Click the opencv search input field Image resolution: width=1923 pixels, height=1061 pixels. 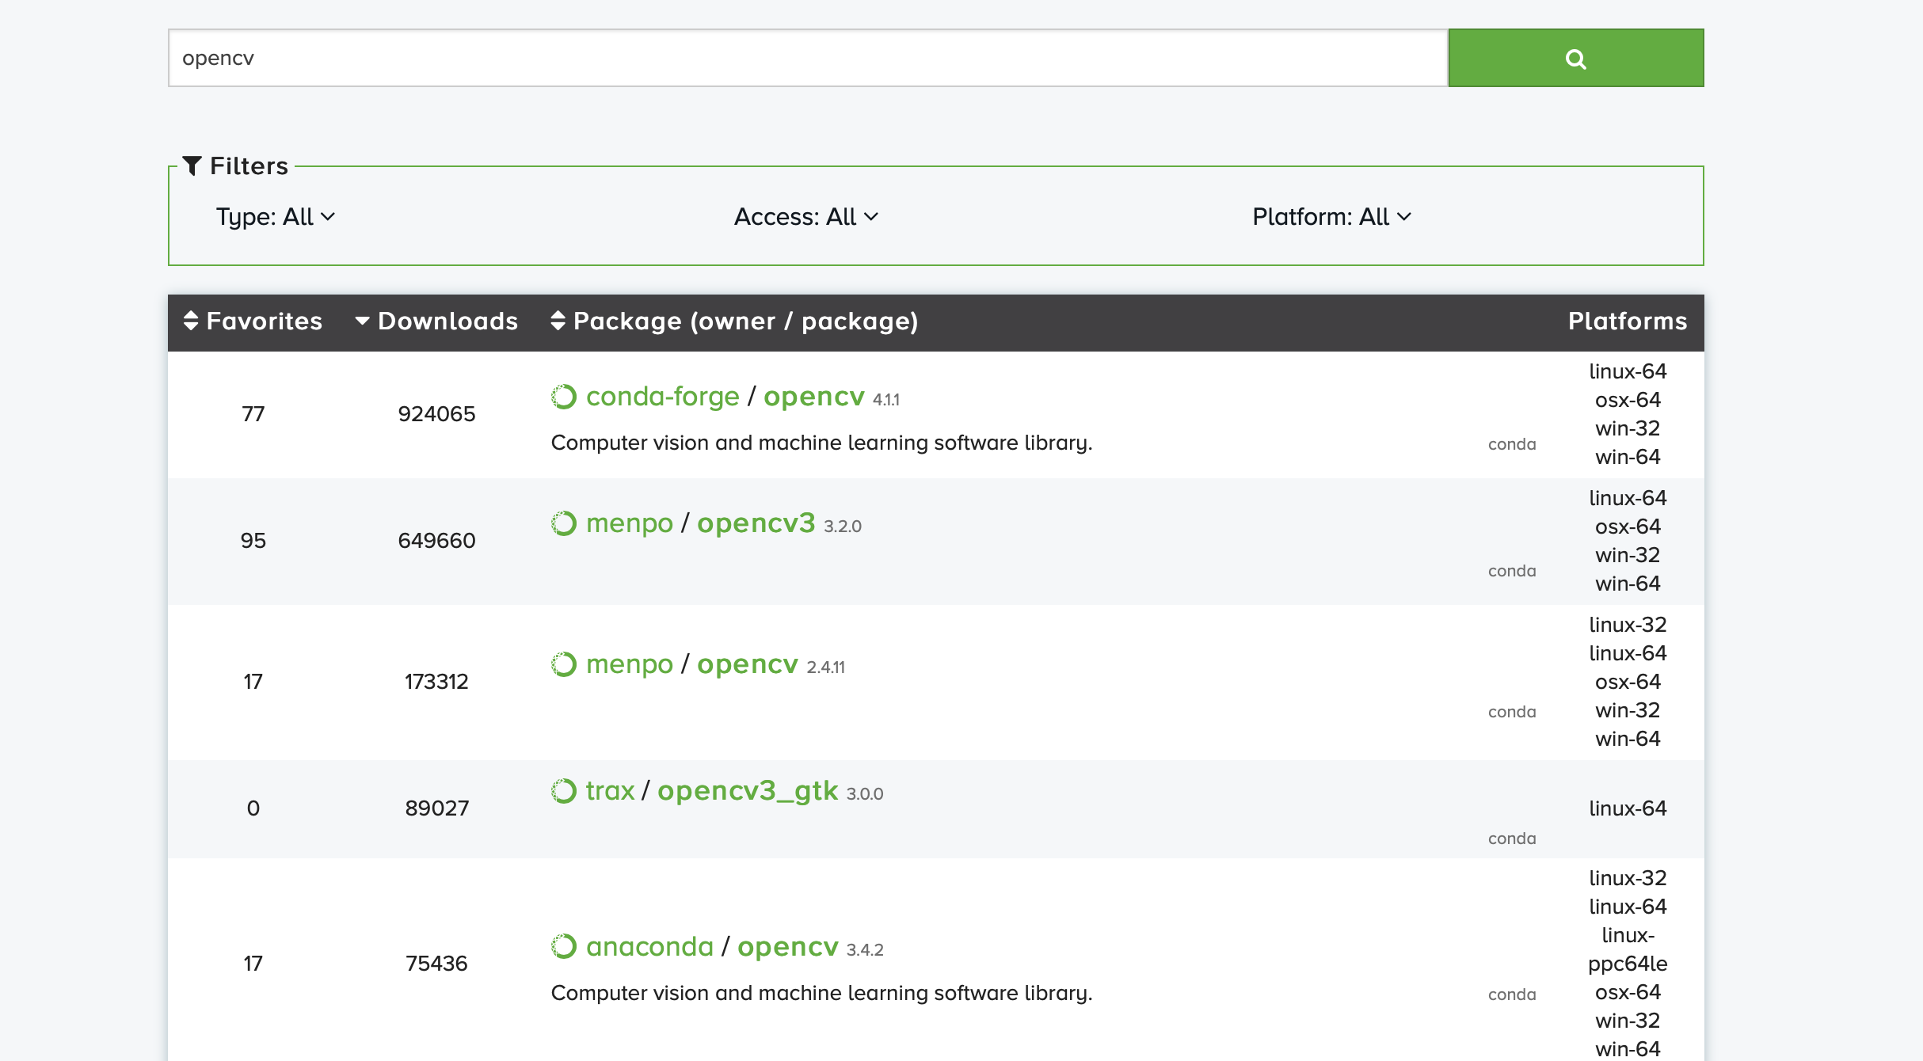coord(808,58)
